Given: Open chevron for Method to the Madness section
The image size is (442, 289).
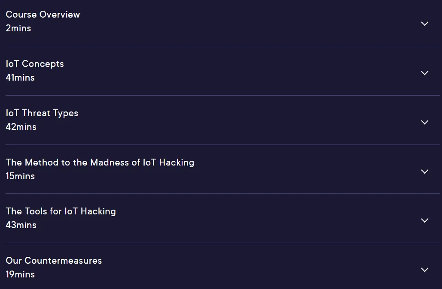Looking at the screenshot, I should point(424,172).
